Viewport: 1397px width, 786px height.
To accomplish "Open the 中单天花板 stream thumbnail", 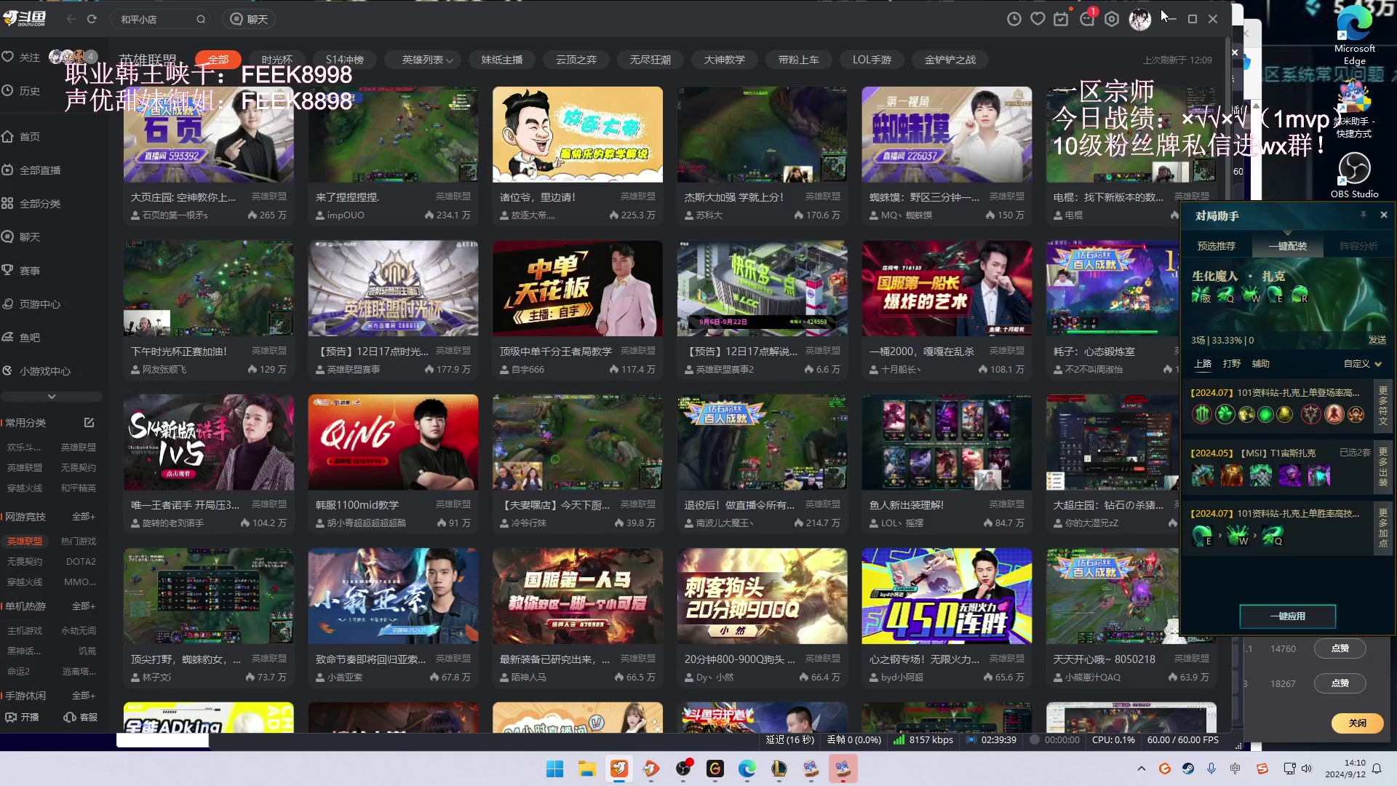I will coord(578,288).
